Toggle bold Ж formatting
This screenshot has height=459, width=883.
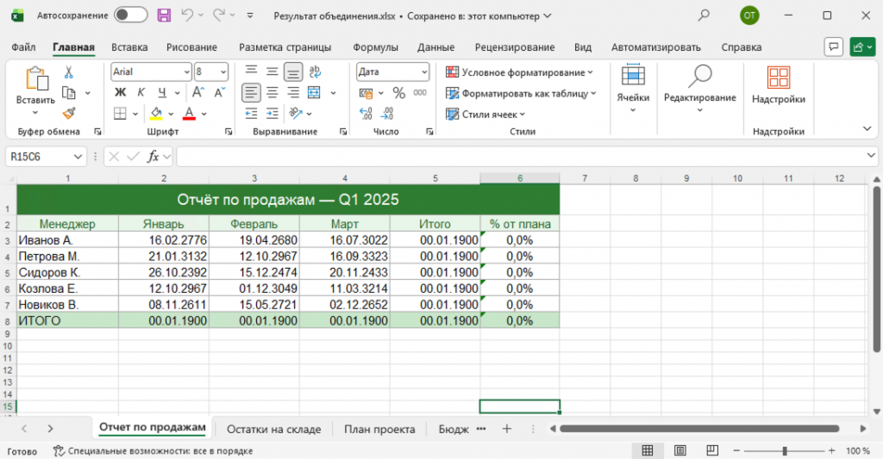[x=120, y=93]
